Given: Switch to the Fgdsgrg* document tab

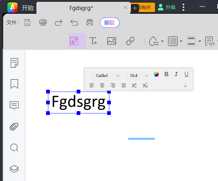Looking at the screenshot, I should [x=81, y=8].
